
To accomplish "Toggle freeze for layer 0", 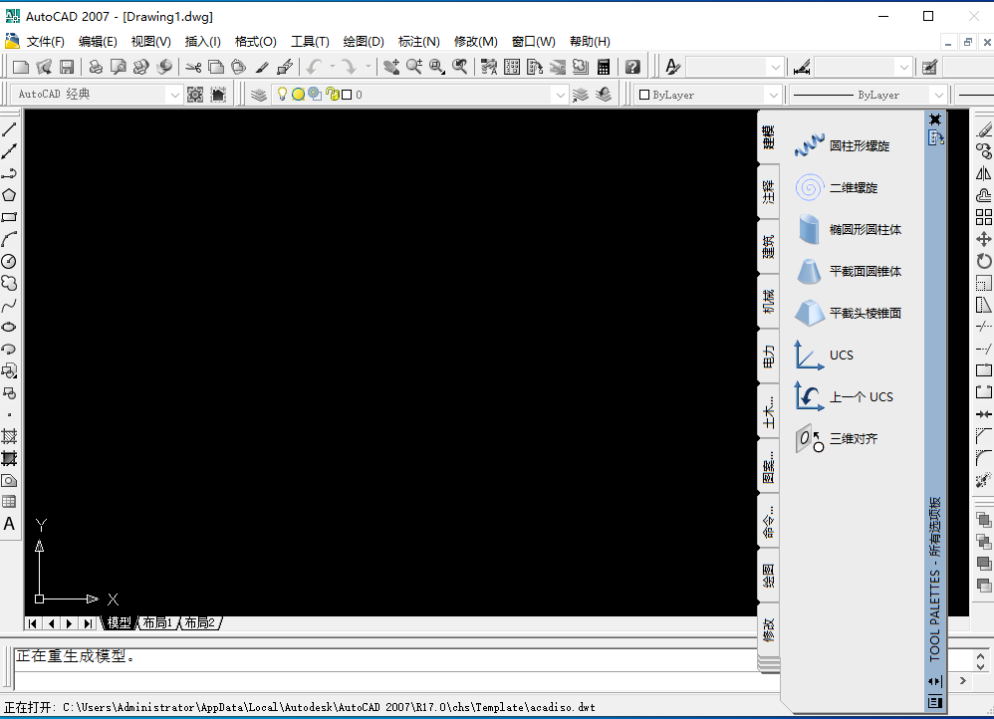I will click(296, 94).
